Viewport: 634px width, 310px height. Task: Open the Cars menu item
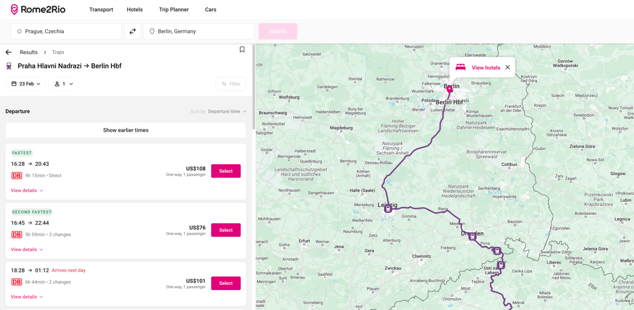(211, 9)
